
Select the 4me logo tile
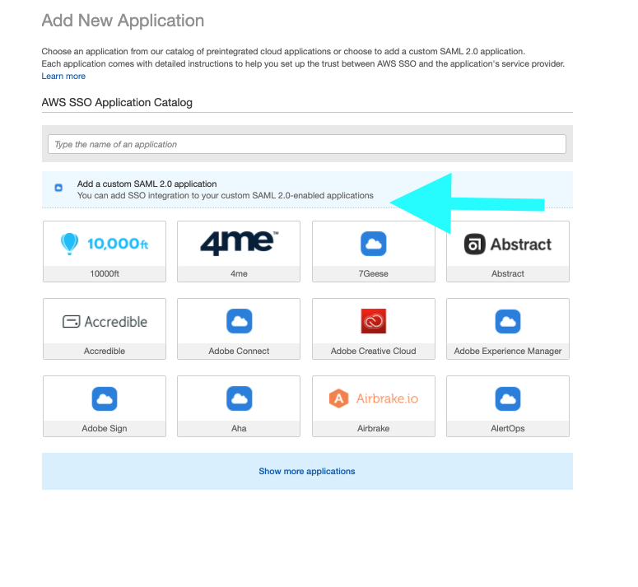click(239, 244)
